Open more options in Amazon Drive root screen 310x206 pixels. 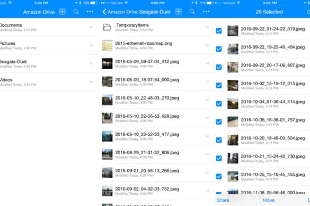click(90, 12)
